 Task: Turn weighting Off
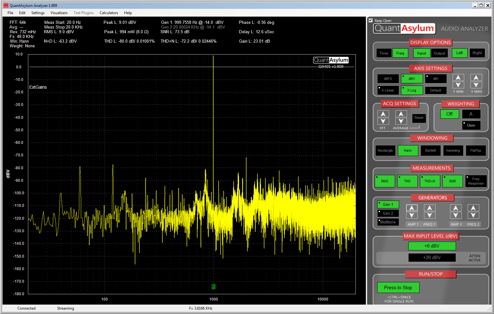(x=449, y=114)
